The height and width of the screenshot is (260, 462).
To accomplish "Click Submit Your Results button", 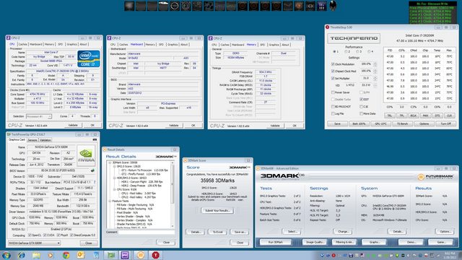I will tap(217, 210).
